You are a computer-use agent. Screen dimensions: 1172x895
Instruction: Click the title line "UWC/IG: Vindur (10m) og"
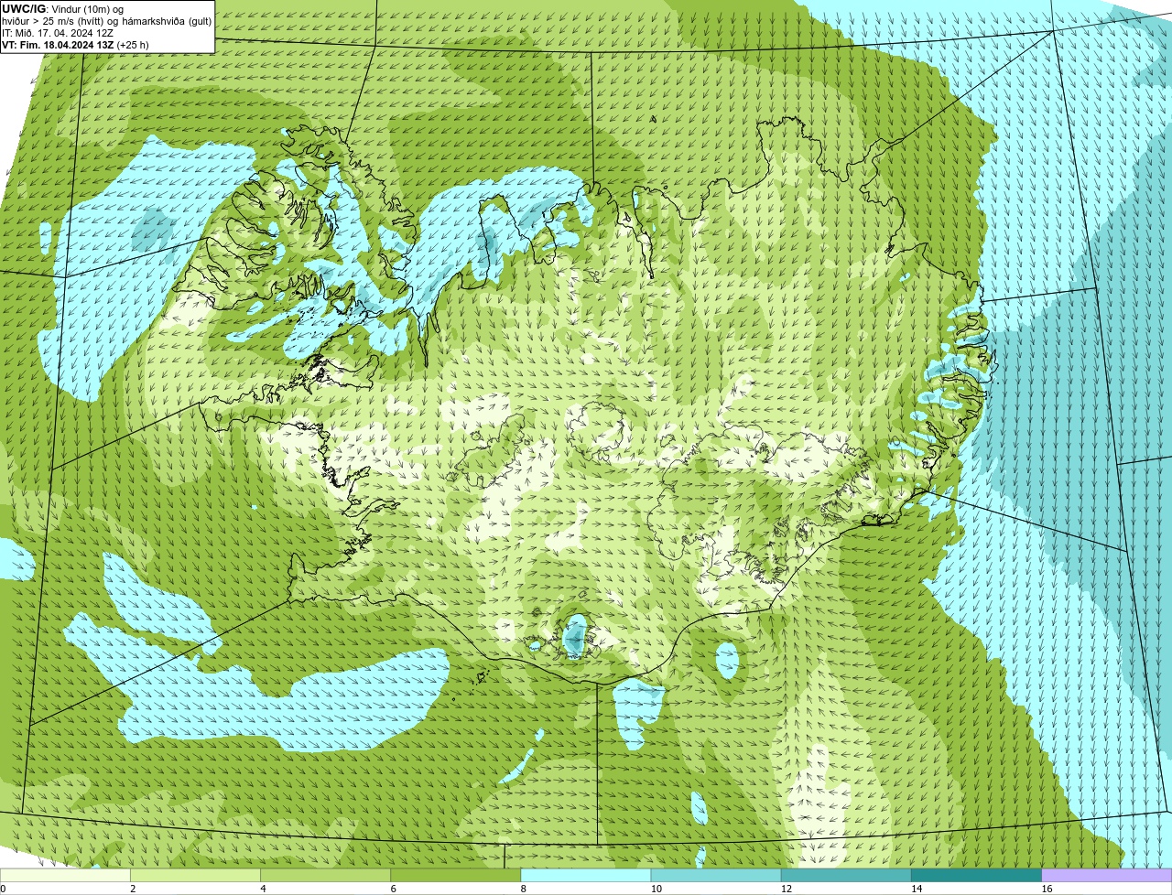pyautogui.click(x=63, y=9)
